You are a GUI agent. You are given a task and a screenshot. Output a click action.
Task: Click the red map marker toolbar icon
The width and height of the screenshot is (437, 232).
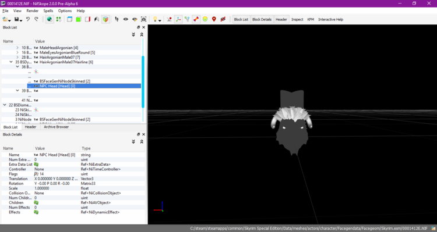coord(214,19)
